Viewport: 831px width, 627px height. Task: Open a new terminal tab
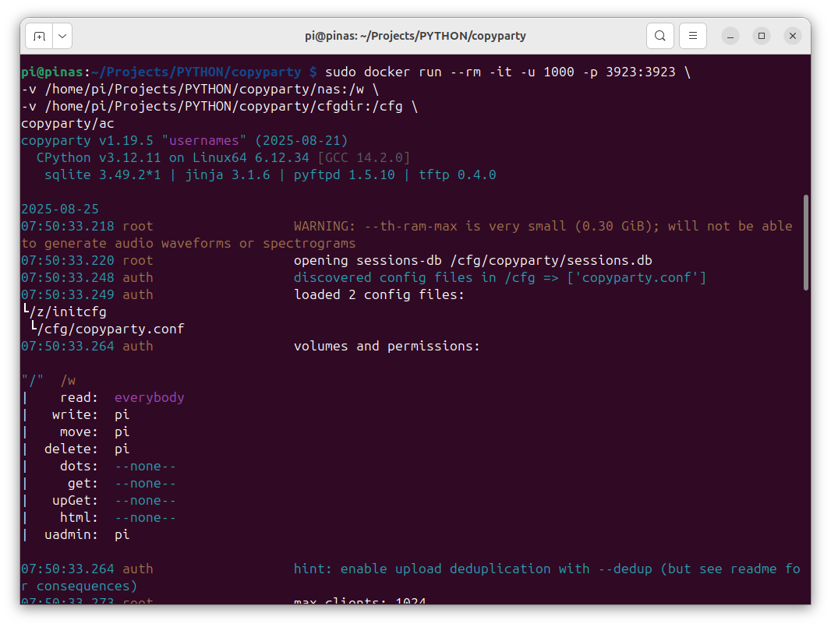[39, 36]
